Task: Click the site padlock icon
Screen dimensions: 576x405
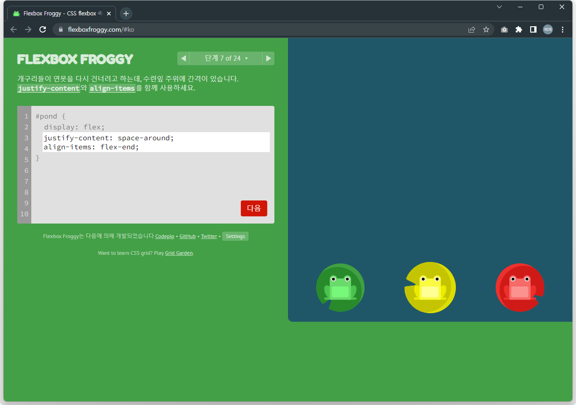Action: click(60, 29)
